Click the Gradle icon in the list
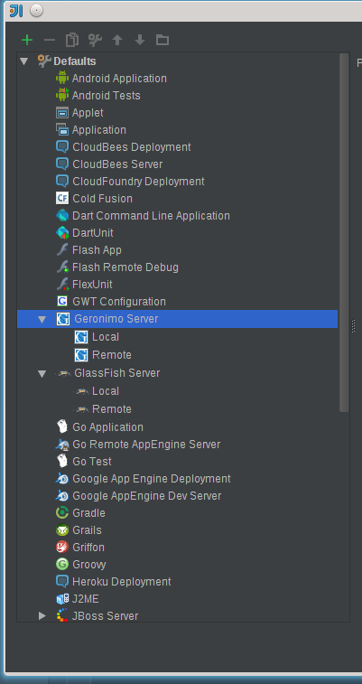This screenshot has width=362, height=684. coord(62,512)
